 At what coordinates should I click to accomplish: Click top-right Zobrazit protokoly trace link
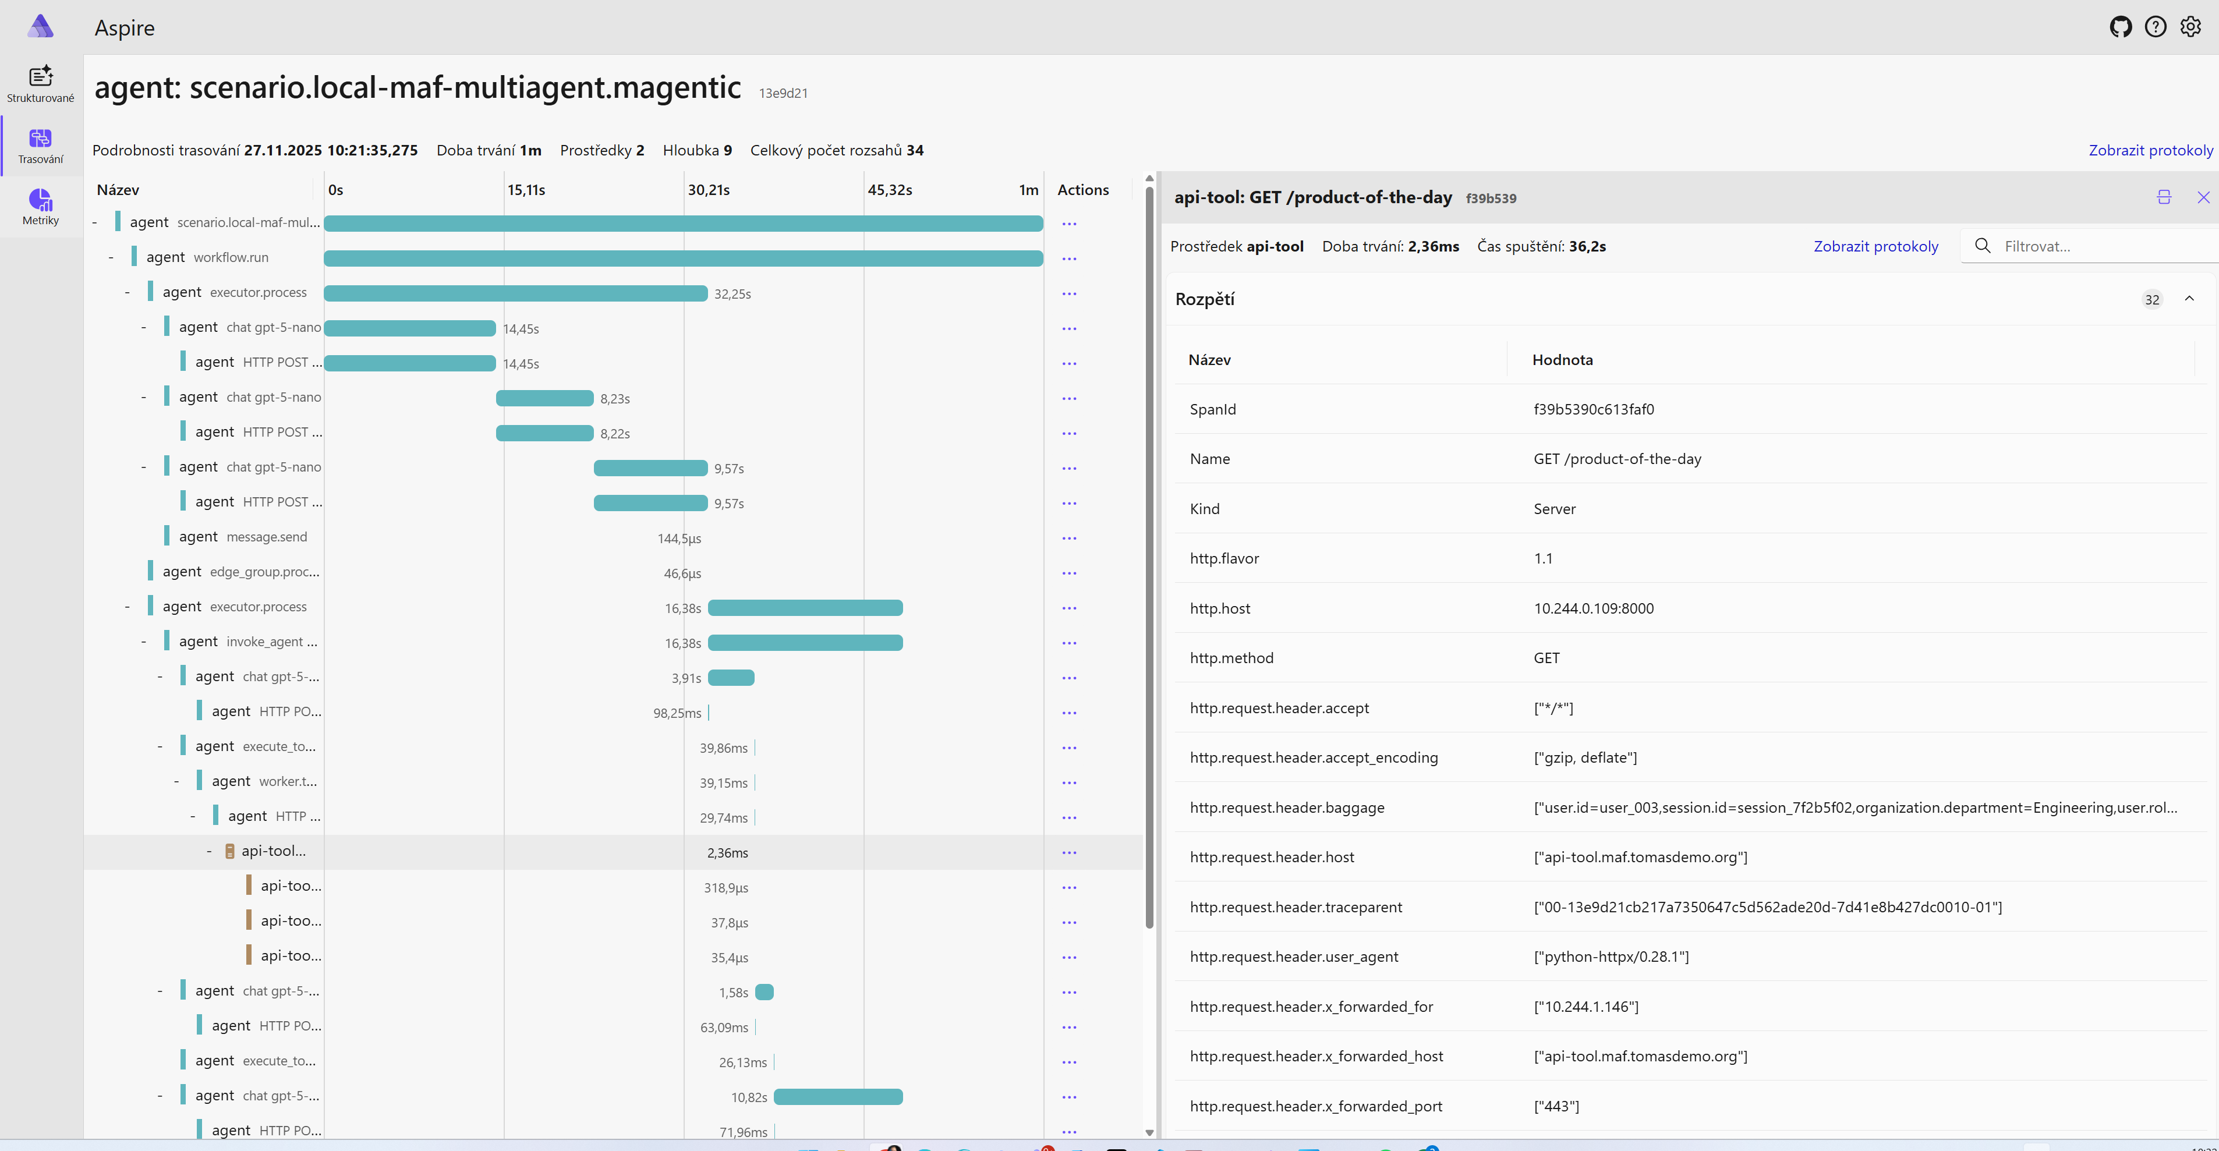pos(2150,150)
